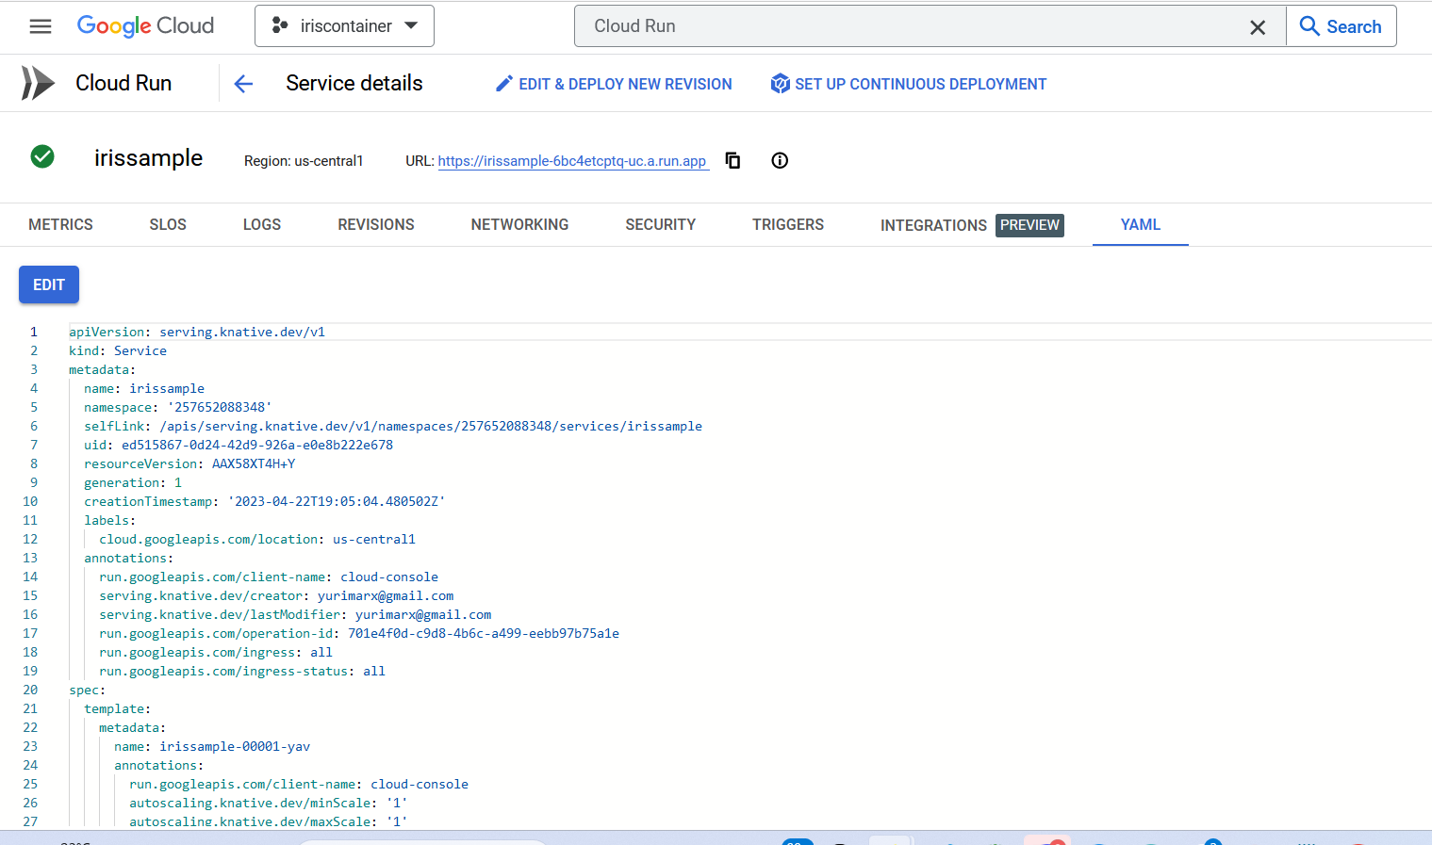Clear the search field with X

(1258, 27)
